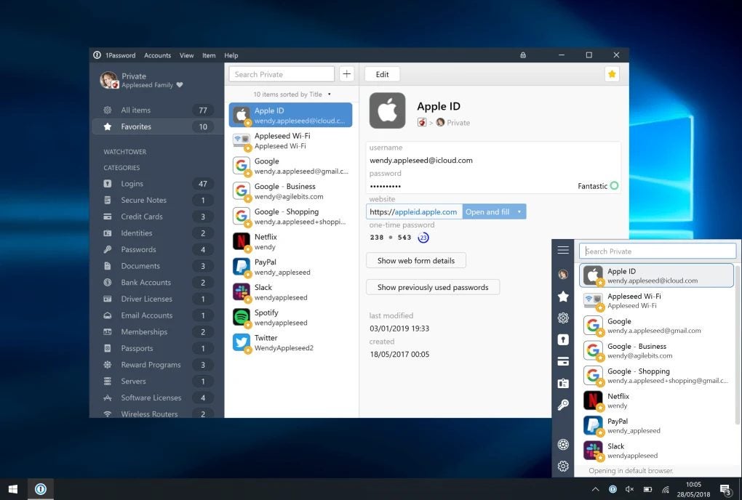Open the settings gear in the mini window

[x=562, y=467]
